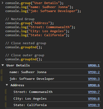Open the VM90:6 source link
Viewport: 103px width, 109px height.
pos(94,85)
